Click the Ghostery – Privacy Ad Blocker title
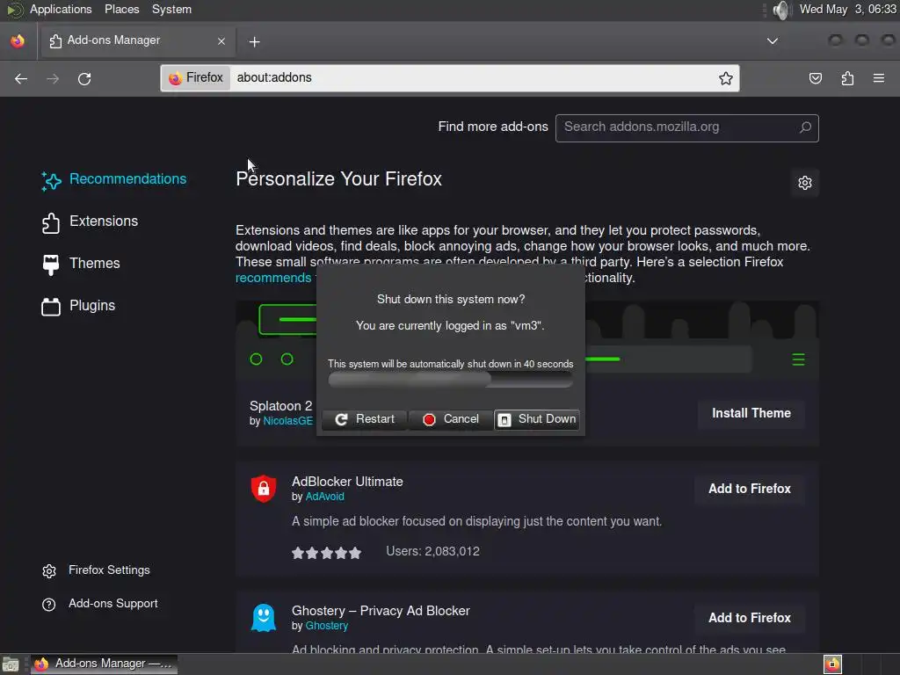Viewport: 900px width, 675px height. [381, 612]
